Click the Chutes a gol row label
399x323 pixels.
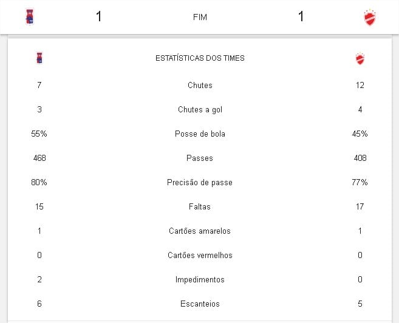200,109
